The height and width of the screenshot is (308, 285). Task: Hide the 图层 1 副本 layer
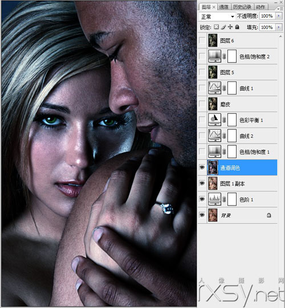pyautogui.click(x=202, y=183)
